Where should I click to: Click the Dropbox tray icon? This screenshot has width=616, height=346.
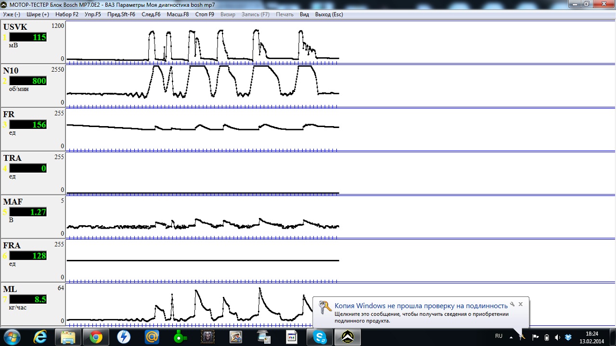pyautogui.click(x=568, y=337)
